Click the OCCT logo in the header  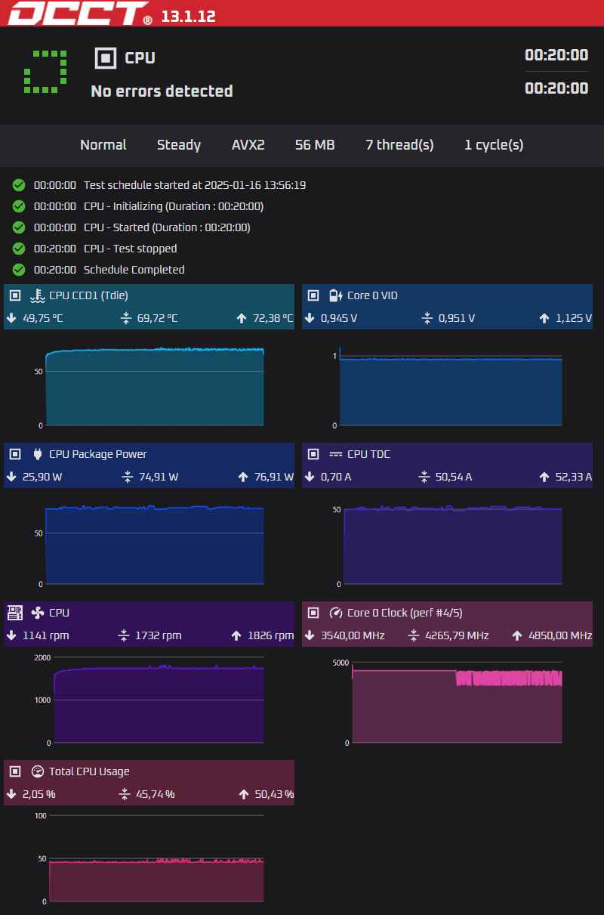click(79, 13)
